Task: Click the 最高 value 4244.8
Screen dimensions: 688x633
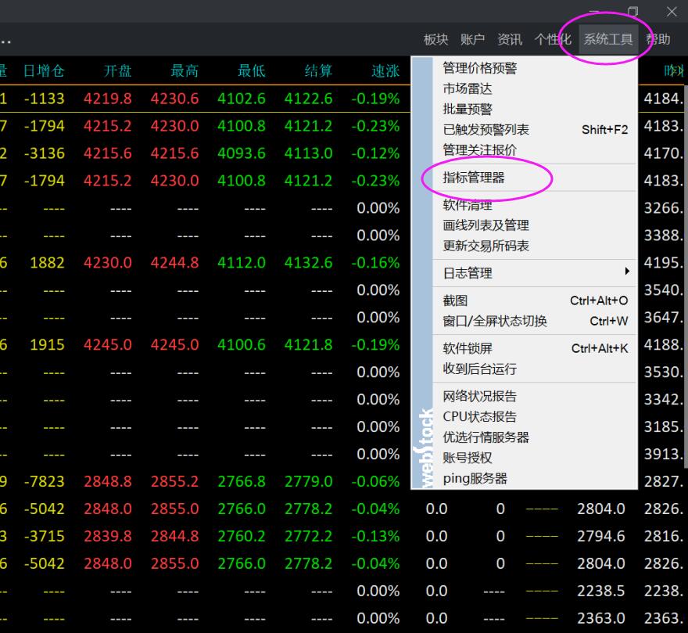Action: (174, 263)
